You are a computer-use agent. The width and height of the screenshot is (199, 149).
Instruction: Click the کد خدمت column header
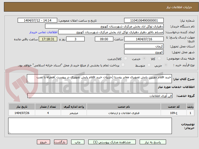tap(173, 107)
